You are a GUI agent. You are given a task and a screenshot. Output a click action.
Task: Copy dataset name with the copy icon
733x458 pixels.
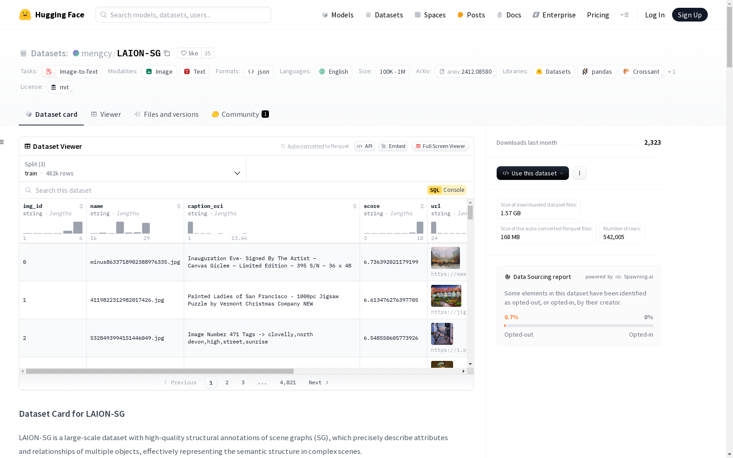pos(167,53)
